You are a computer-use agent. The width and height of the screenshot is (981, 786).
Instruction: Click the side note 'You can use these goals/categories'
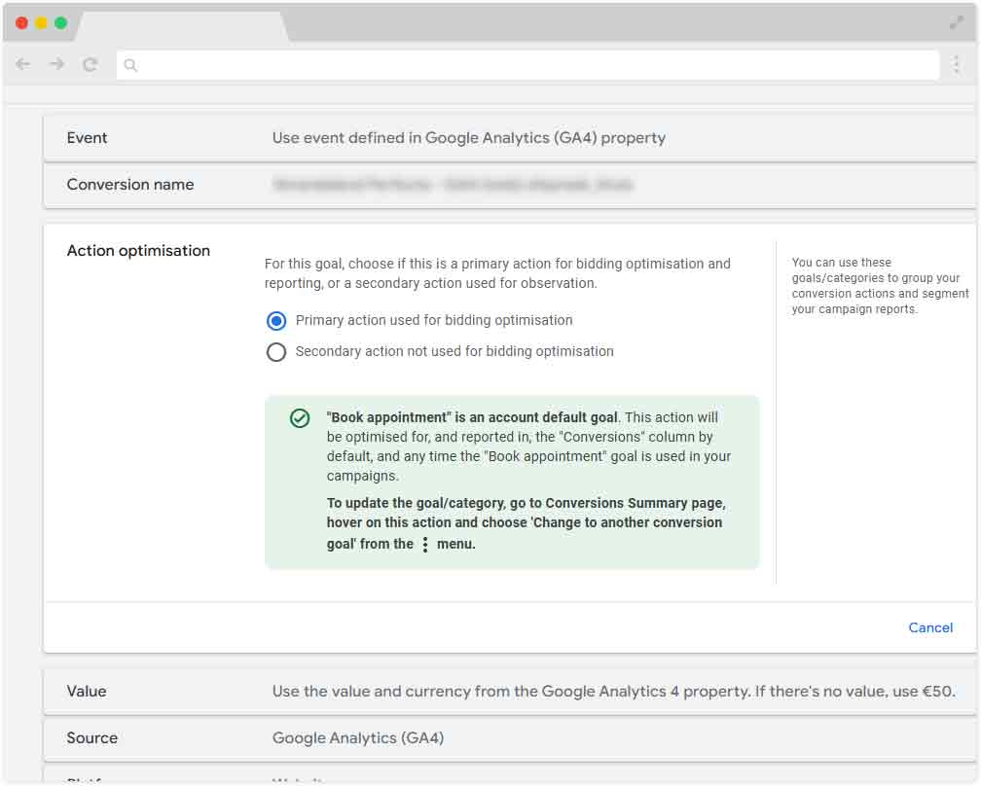[880, 286]
